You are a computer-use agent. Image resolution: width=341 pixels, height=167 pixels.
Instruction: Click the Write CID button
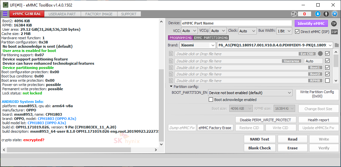click(281, 128)
